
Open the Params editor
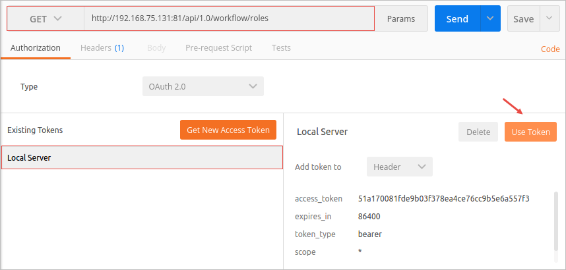point(400,19)
